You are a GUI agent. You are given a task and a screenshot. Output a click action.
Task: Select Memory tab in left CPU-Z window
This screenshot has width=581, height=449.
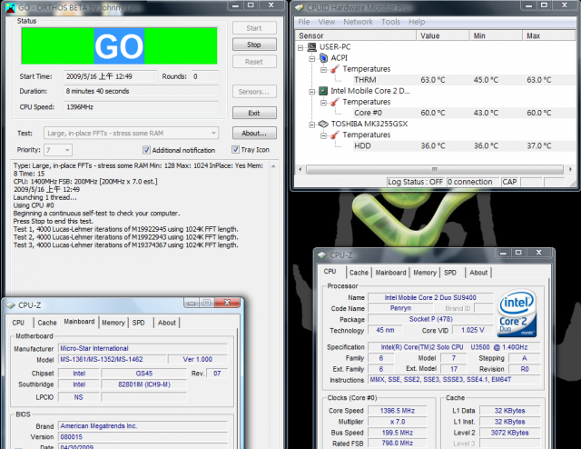pos(113,323)
